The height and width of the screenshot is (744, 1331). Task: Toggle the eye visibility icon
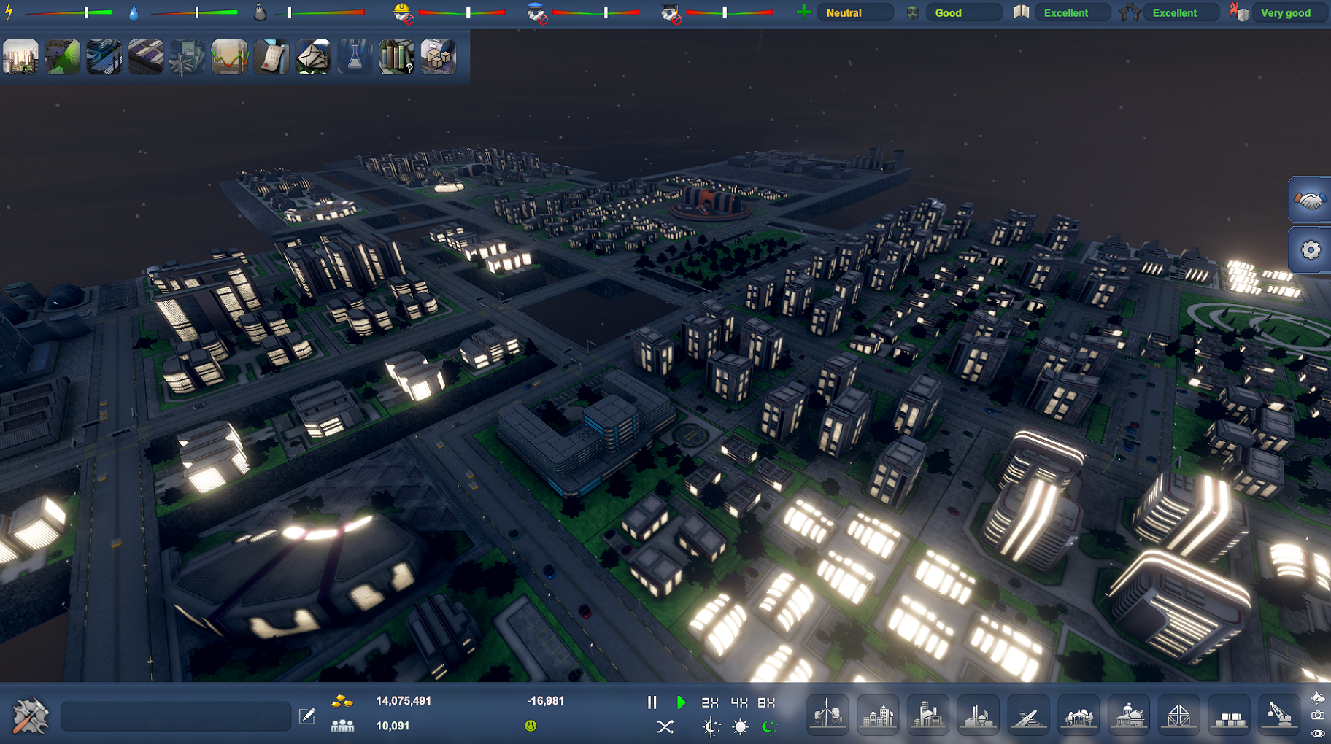click(1318, 734)
